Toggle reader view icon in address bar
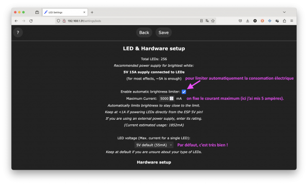Viewport: 308px width, 185px height. tap(201, 21)
